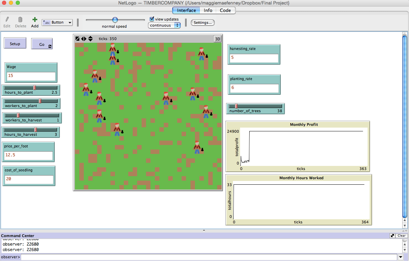Click the Delete trash icon

coord(20,21)
